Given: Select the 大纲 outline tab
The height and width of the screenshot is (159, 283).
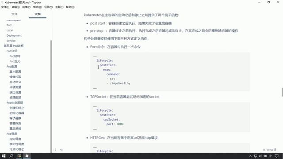Looking at the screenshot, I should click(x=38, y=14).
